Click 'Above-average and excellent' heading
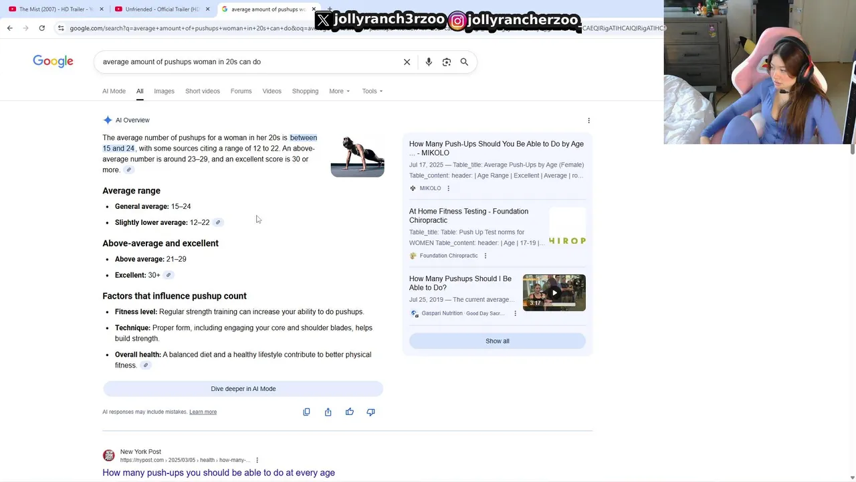This screenshot has height=482, width=856. point(160,243)
